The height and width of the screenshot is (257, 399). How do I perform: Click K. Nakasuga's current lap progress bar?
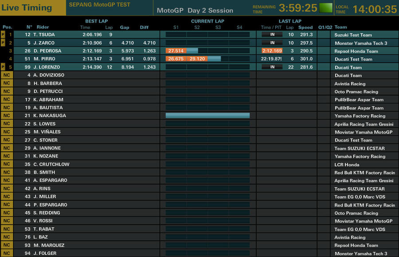pyautogui.click(x=207, y=115)
